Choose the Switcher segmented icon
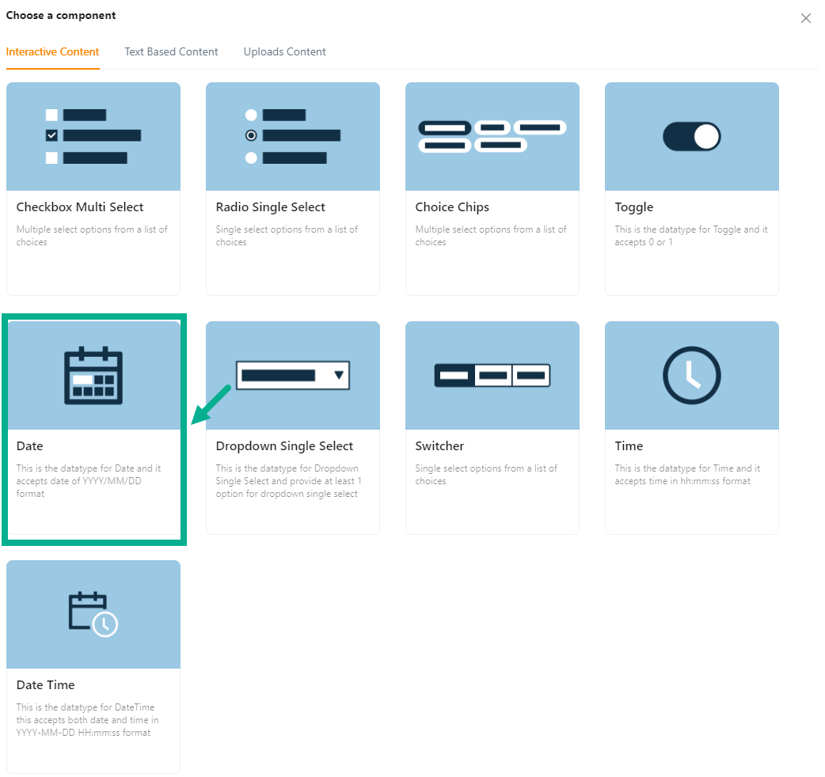The height and width of the screenshot is (777, 825). tap(492, 375)
